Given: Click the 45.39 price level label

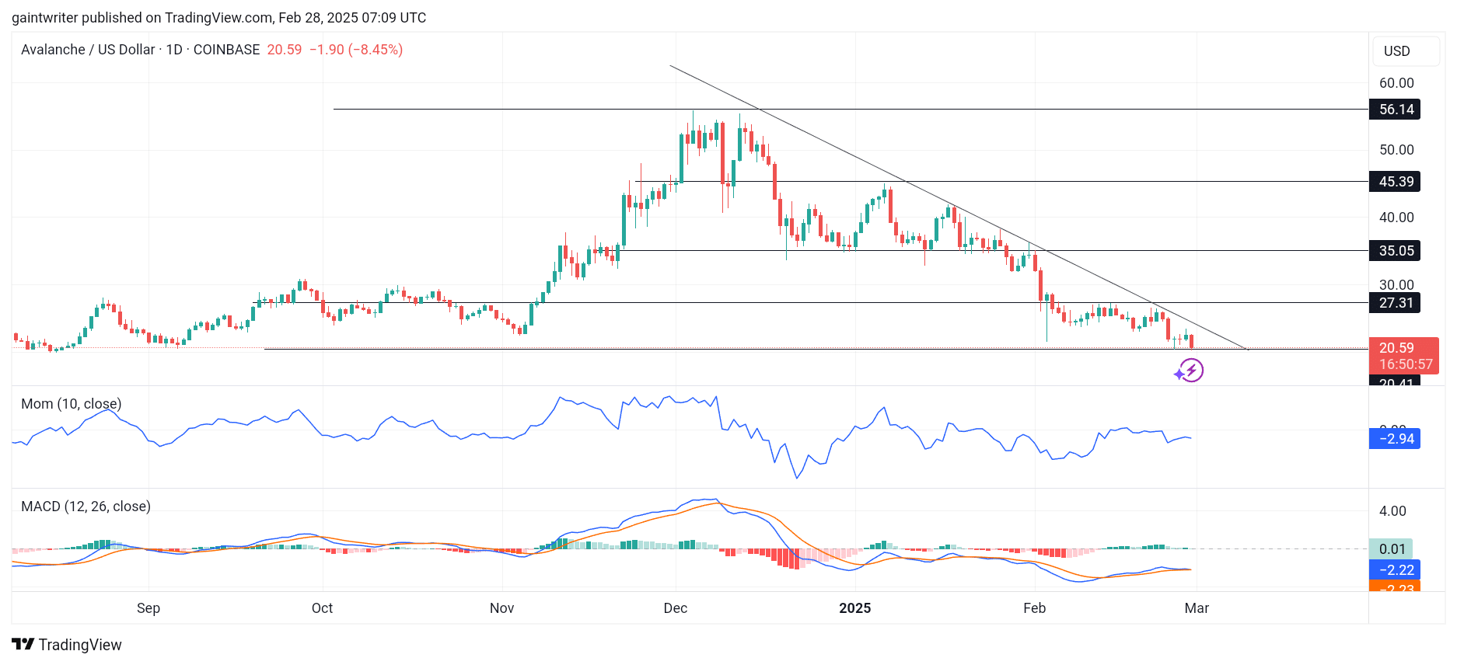Looking at the screenshot, I should [1395, 182].
